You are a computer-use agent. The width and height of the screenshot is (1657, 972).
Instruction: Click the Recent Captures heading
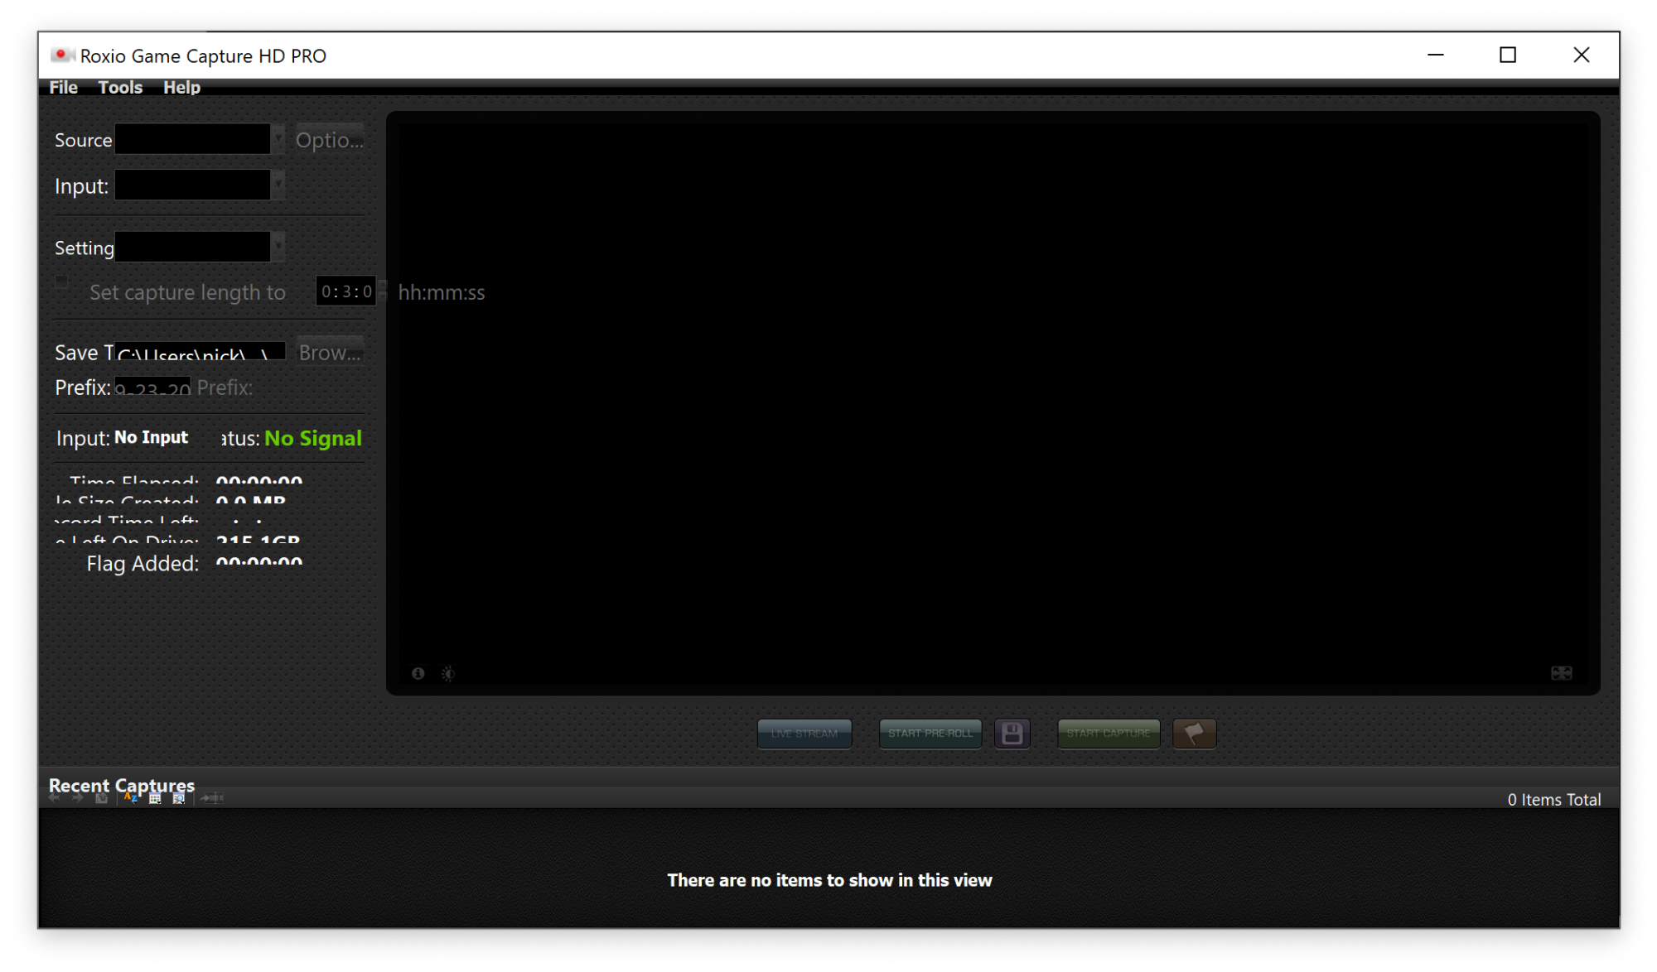tap(122, 784)
